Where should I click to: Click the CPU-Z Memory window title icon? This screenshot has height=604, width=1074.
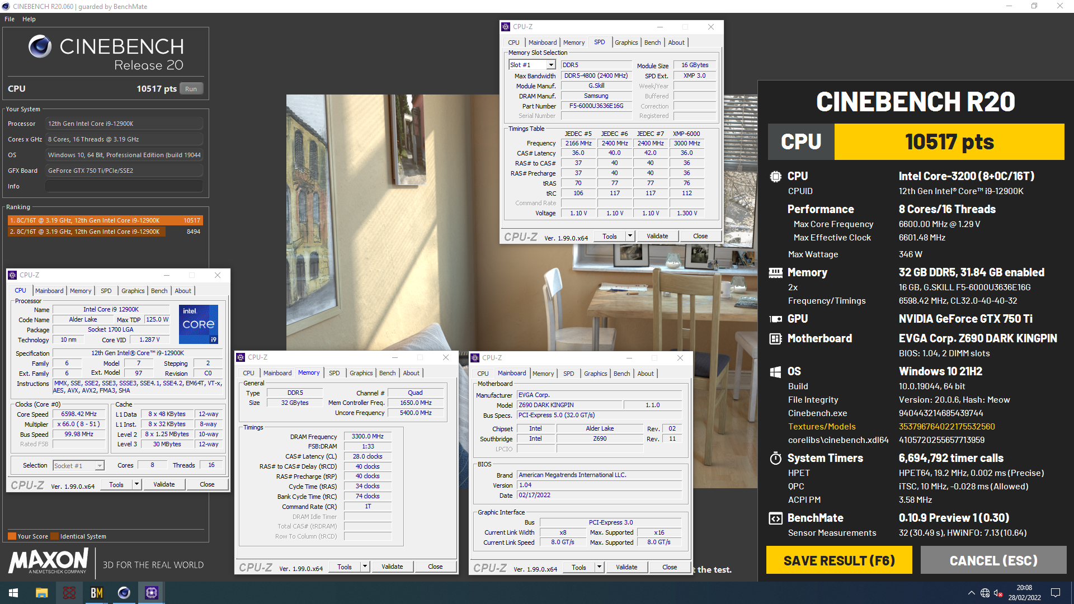[x=241, y=357]
